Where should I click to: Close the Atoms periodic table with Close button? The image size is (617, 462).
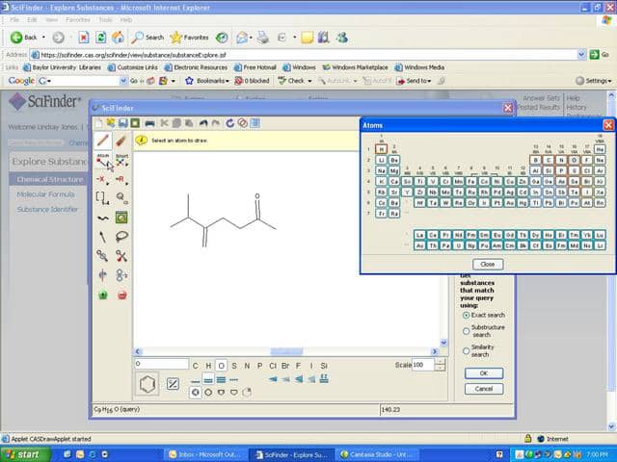(x=488, y=265)
